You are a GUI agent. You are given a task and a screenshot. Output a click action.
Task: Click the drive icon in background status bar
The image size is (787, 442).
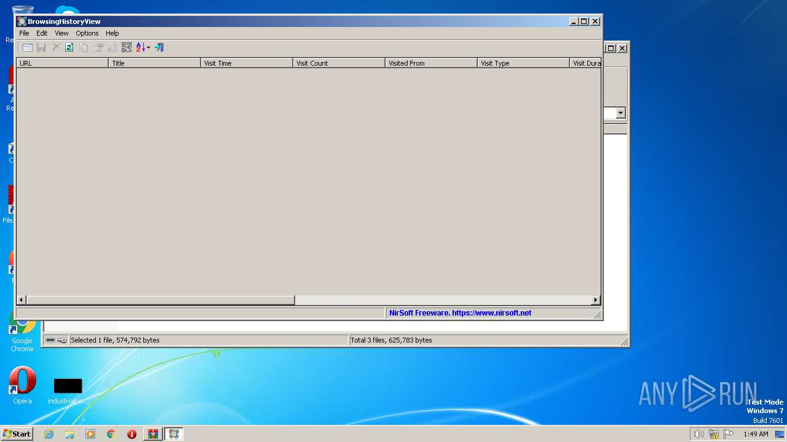pos(50,339)
